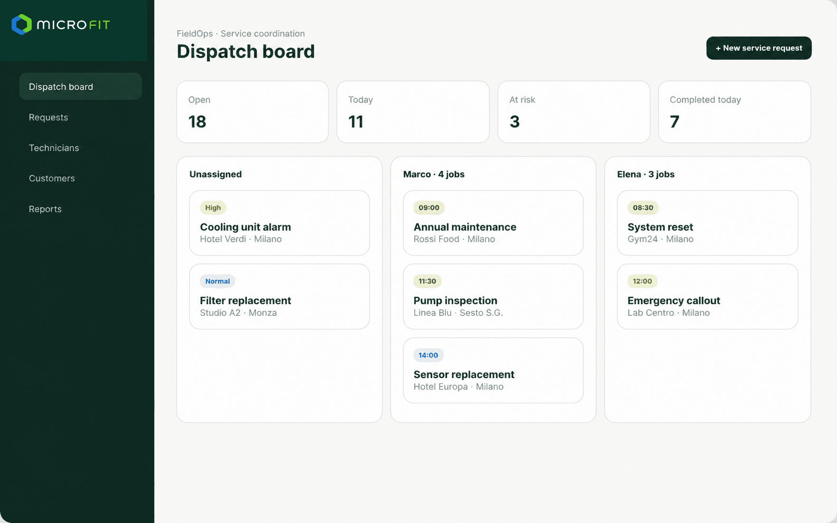Click the High priority badge

click(213, 208)
